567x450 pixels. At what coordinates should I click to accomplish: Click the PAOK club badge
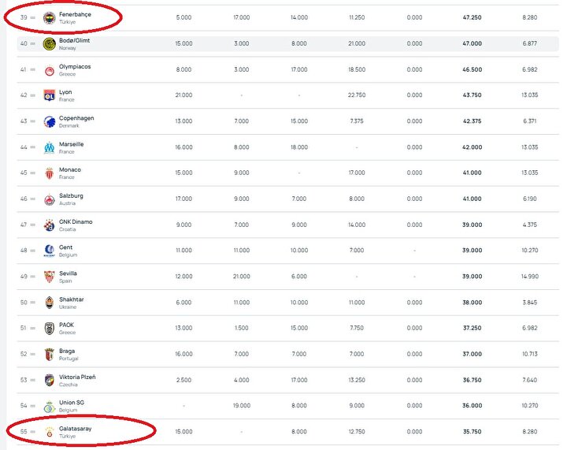point(49,329)
